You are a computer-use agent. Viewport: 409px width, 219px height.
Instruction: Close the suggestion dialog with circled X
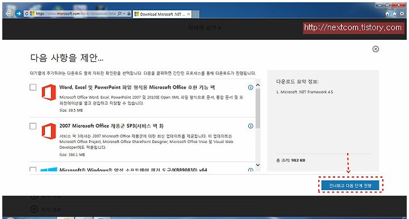tap(375, 49)
